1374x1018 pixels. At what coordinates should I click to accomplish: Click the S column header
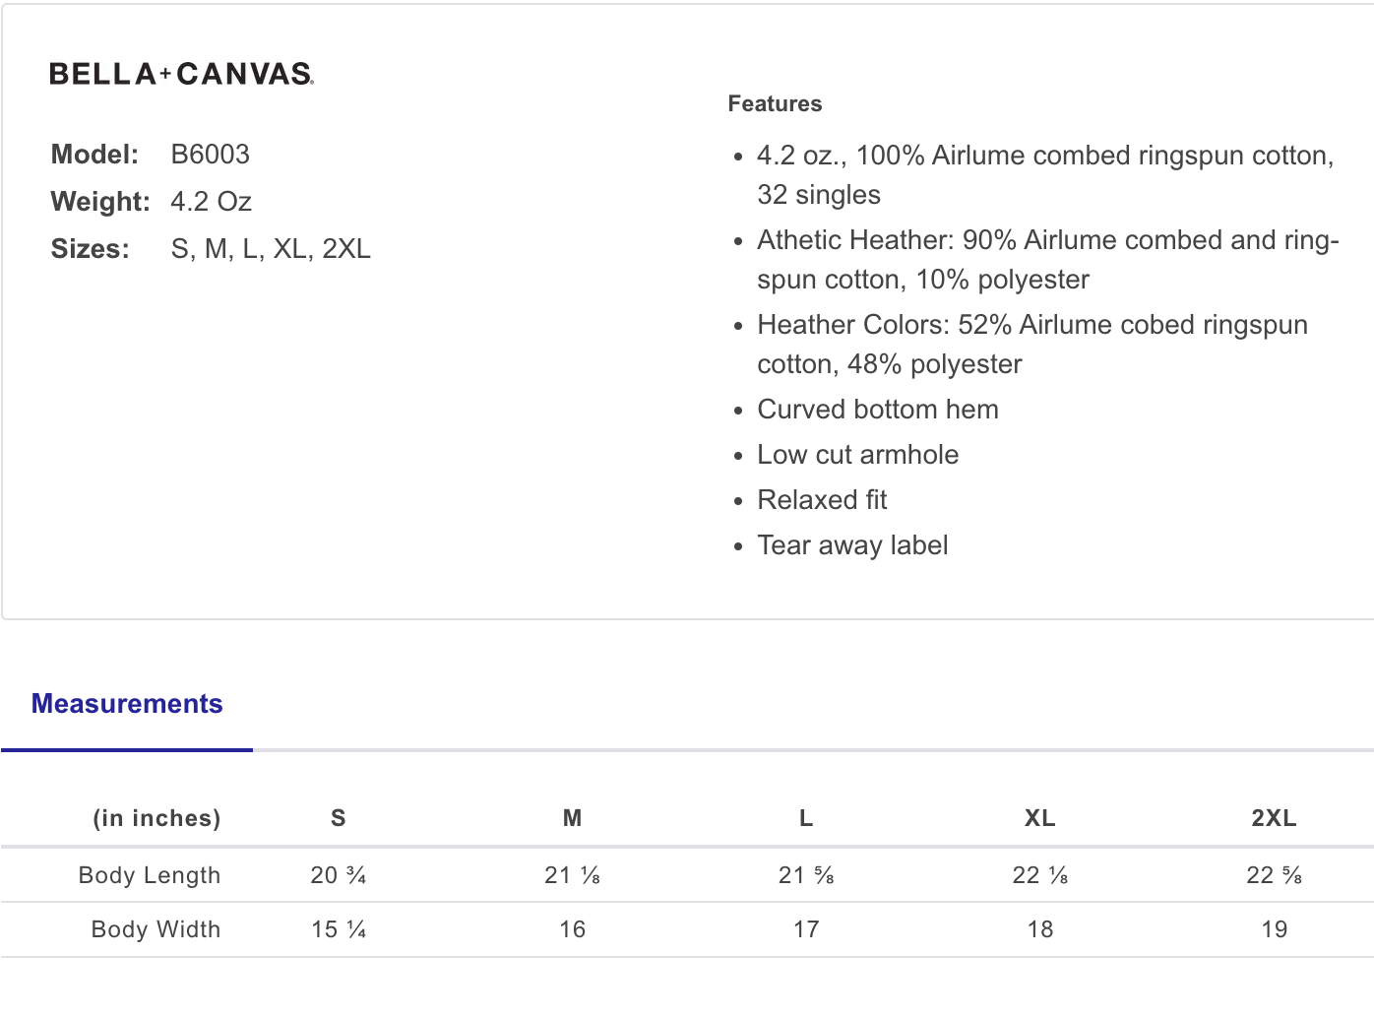point(339,818)
